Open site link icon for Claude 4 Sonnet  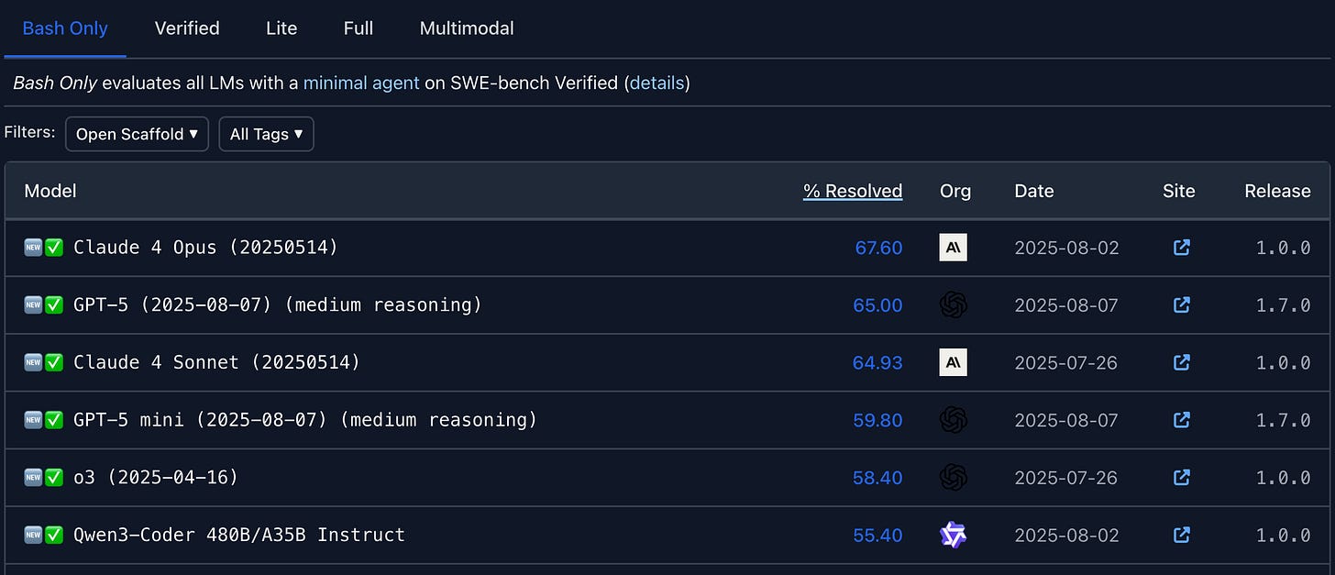[x=1182, y=362]
